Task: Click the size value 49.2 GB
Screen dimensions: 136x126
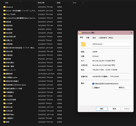Action: click(x=104, y=61)
